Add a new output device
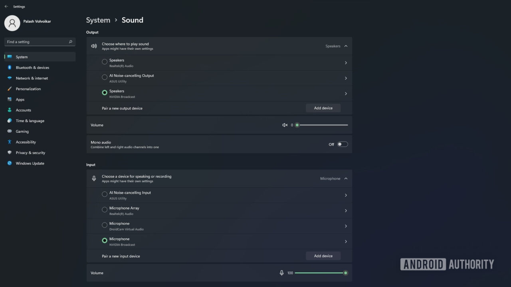This screenshot has width=511, height=287. [323, 108]
